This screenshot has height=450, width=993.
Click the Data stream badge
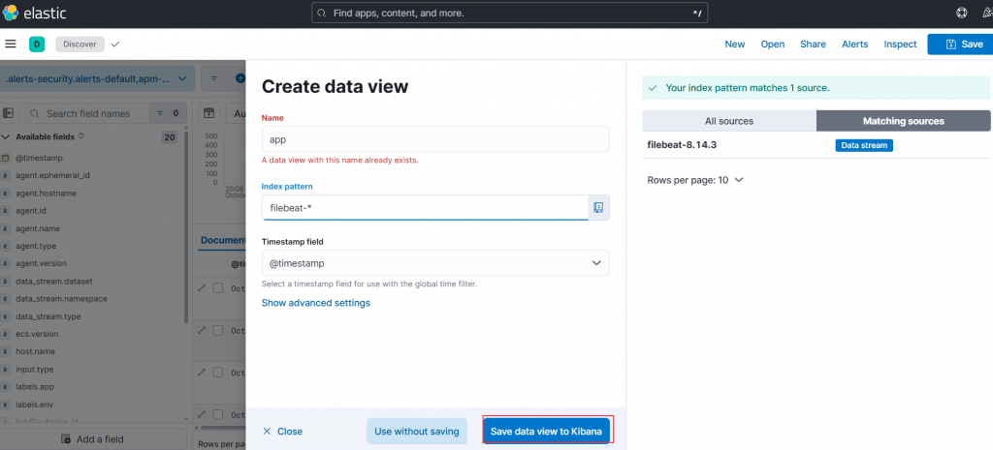pos(864,145)
